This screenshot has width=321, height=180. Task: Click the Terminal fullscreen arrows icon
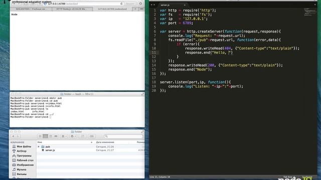[x=142, y=94]
